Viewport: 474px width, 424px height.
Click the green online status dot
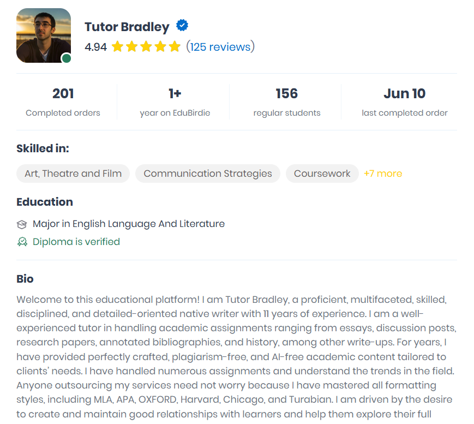[67, 58]
